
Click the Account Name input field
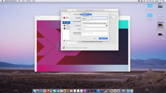(x=95, y=21)
